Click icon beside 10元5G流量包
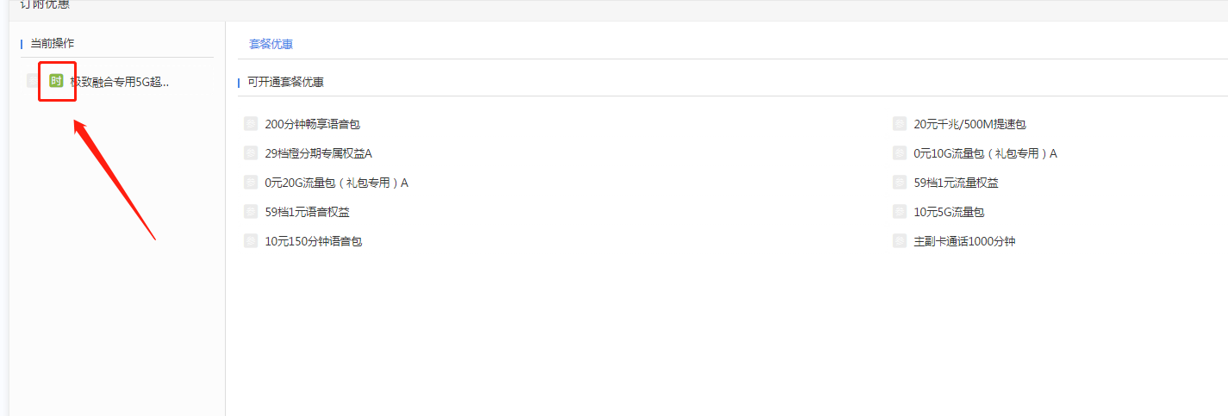Viewport: 1228px width, 416px height. tap(900, 212)
